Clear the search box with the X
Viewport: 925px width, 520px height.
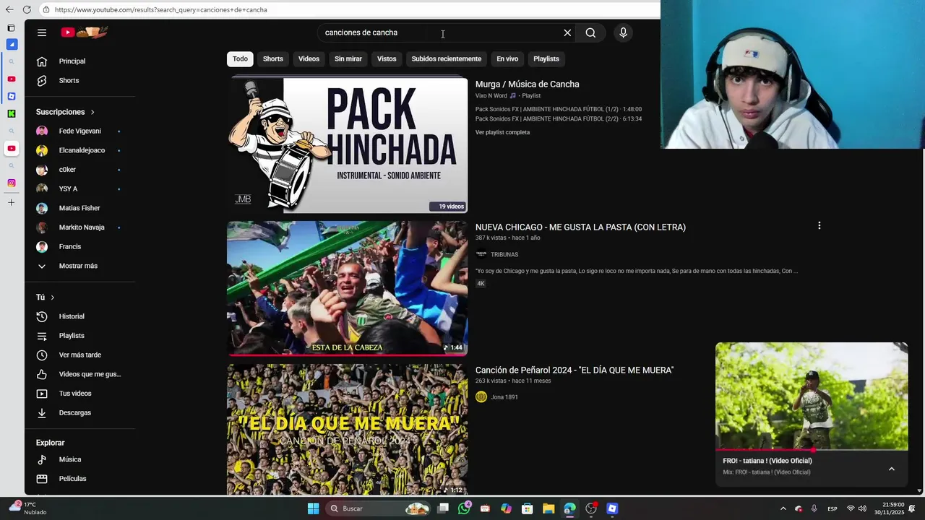(x=567, y=32)
